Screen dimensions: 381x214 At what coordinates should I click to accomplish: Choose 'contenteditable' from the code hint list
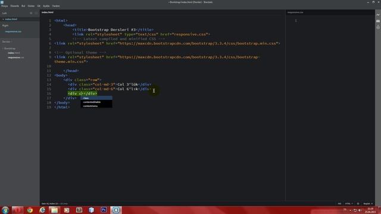[96, 102]
